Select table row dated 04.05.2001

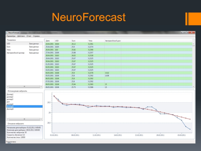[x=75, y=73]
